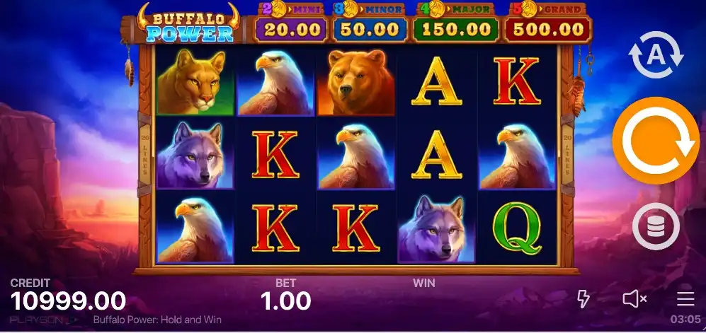706x333 pixels.
Task: Click the cougar symbol on the first reel
Action: (195, 81)
